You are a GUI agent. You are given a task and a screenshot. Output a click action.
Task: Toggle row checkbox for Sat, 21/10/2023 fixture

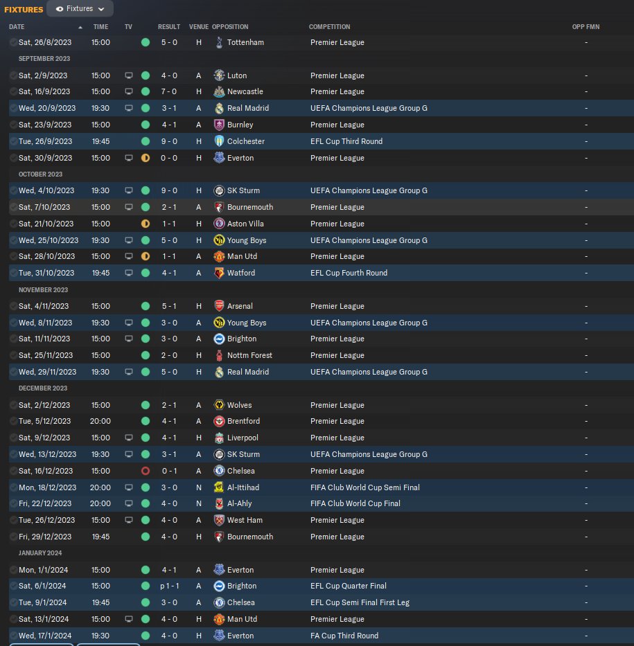14,224
